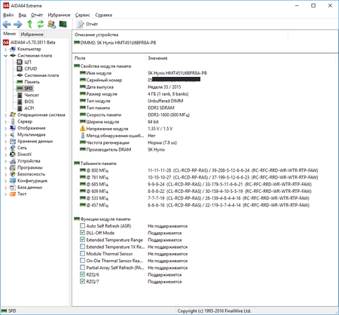Expand the Сеть node
339x315 pixels.
(5, 148)
